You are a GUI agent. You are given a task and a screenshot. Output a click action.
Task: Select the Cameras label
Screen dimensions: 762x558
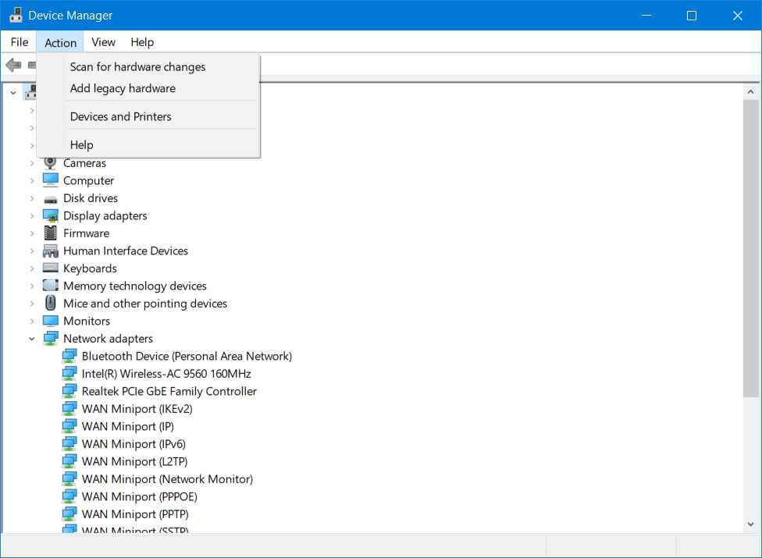[84, 163]
